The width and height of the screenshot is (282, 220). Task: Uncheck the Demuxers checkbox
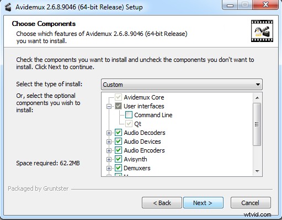pos(118,168)
